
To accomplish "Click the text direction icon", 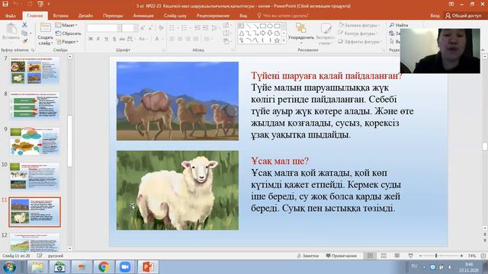I will tap(226, 25).
